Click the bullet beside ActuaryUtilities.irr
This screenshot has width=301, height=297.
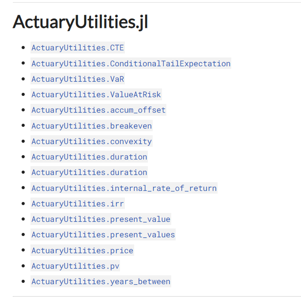pyautogui.click(x=23, y=203)
